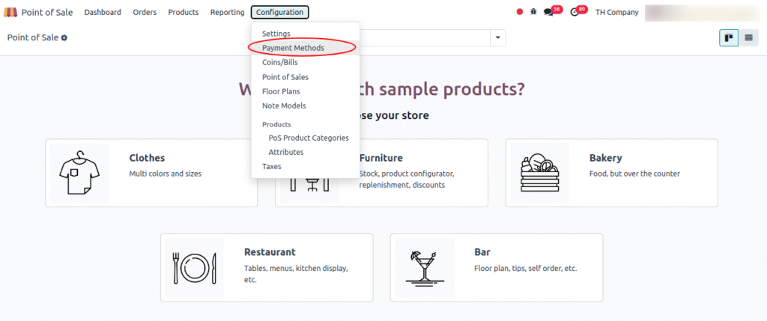The width and height of the screenshot is (767, 321).
Task: Click the Point of Sale app logo icon
Action: click(10, 12)
